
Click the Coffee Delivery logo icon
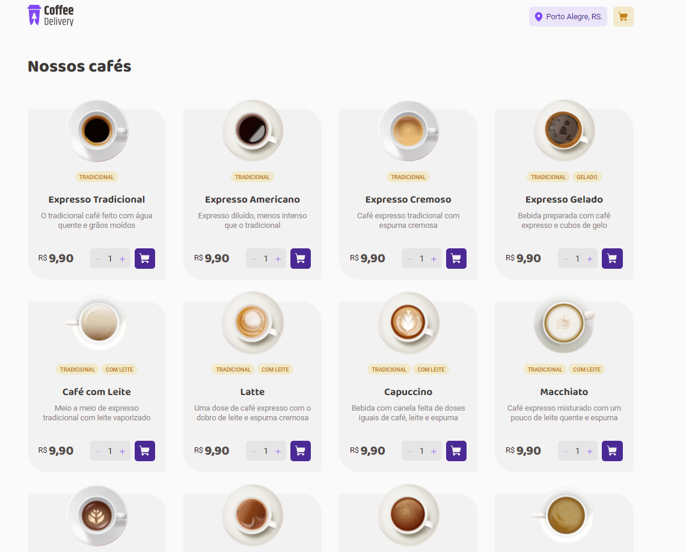34,16
